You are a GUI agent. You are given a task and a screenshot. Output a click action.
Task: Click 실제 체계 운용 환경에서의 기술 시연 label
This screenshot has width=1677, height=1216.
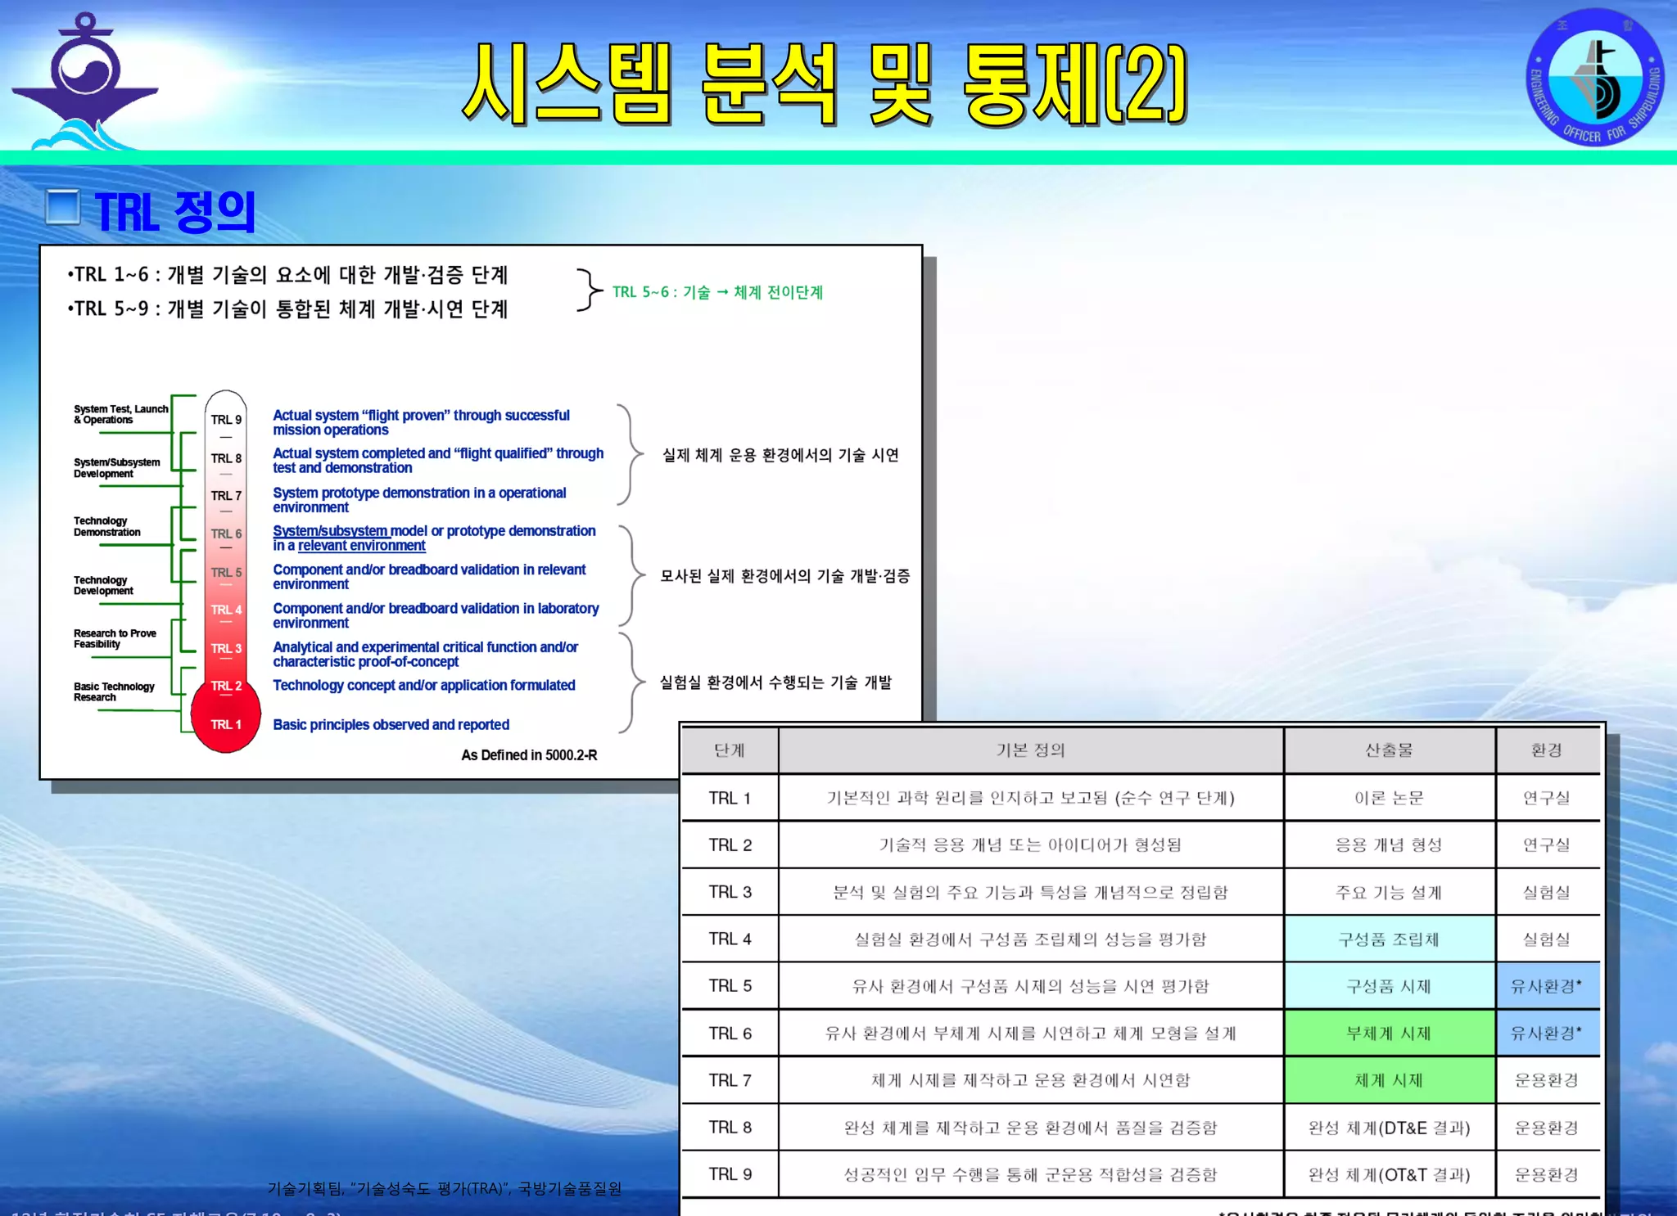[x=780, y=455]
